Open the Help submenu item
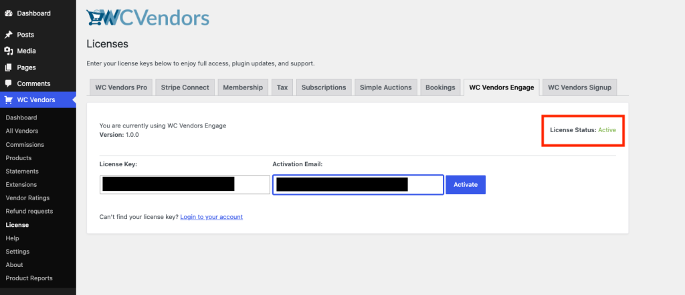 click(12, 238)
